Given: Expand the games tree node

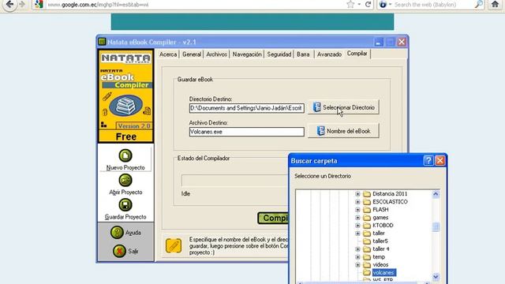Looking at the screenshot, I should coord(357,218).
